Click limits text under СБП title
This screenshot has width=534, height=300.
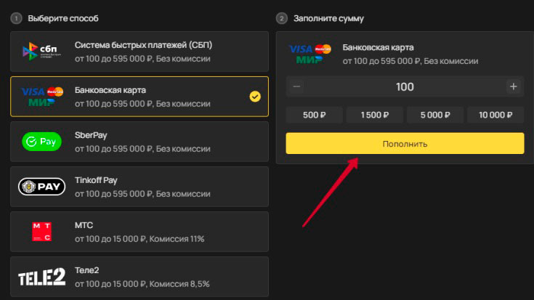(142, 59)
